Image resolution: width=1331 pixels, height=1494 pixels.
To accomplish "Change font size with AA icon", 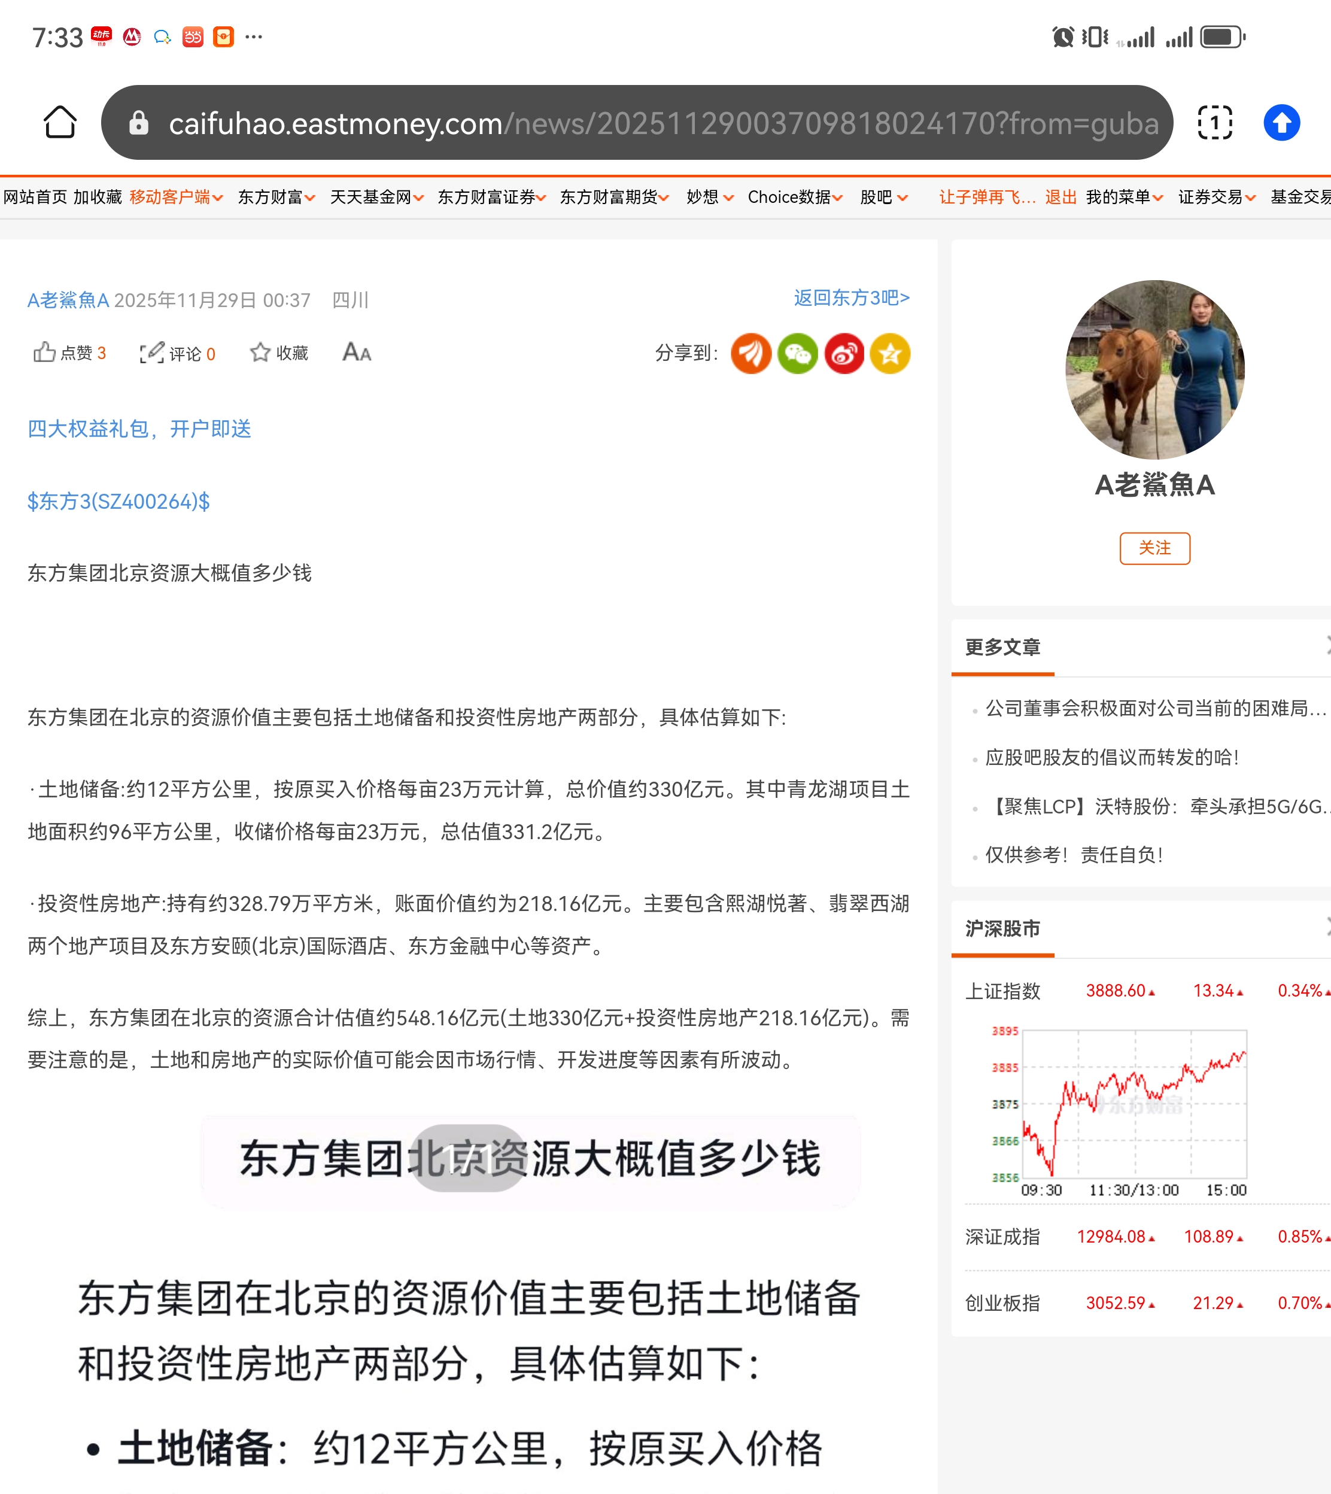I will click(357, 353).
